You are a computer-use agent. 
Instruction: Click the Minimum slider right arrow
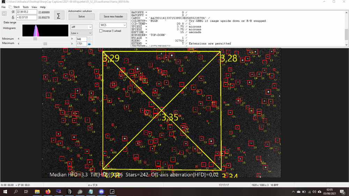72,39
